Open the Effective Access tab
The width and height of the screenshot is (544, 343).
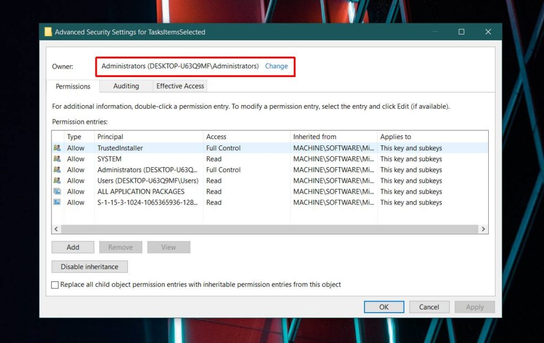(x=180, y=86)
